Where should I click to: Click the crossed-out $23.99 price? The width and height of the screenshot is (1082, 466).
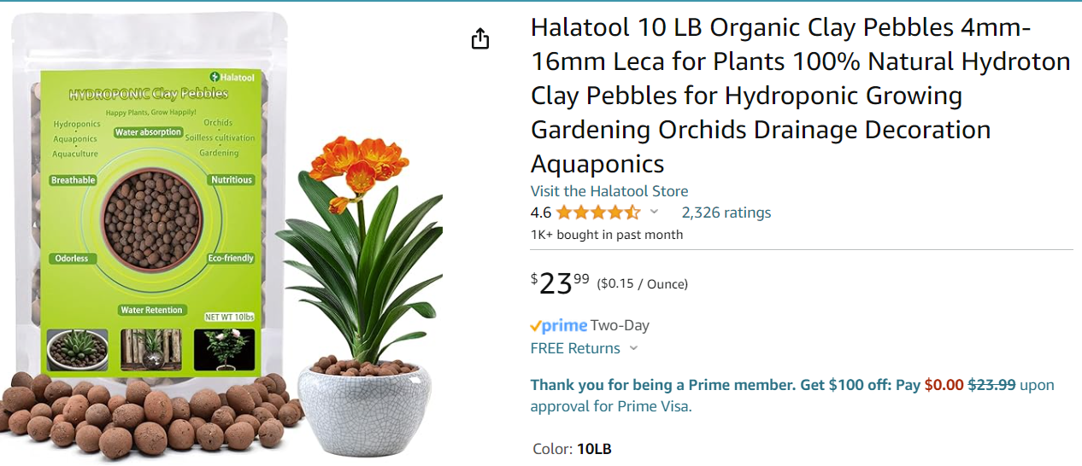point(991,385)
